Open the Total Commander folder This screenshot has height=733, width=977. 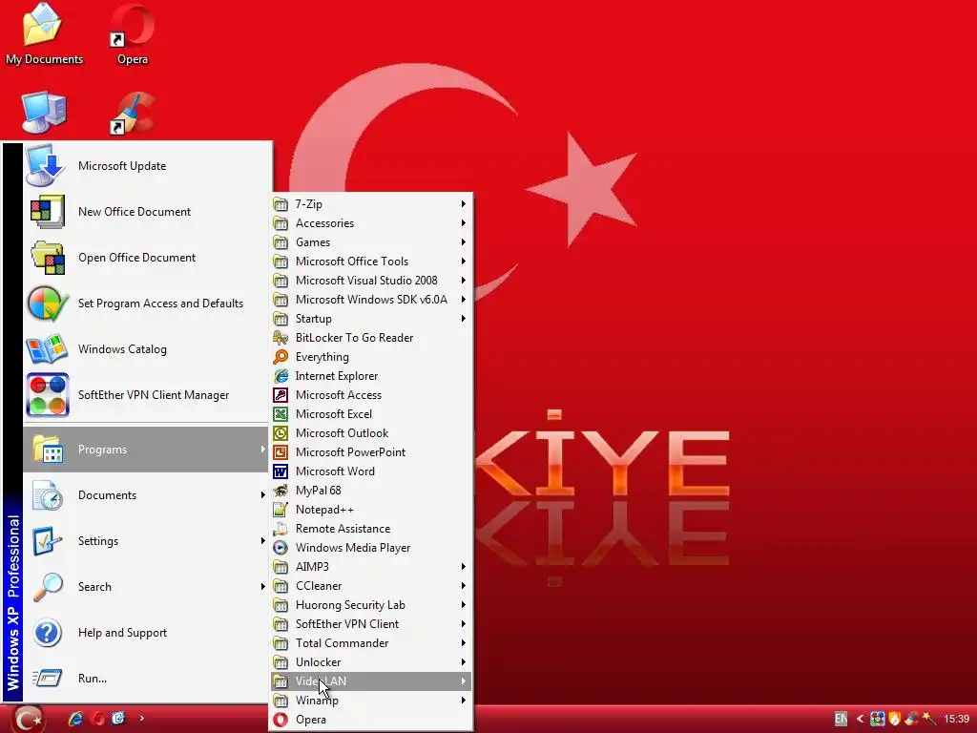click(x=371, y=643)
